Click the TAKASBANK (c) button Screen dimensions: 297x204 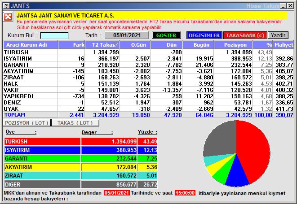pyautogui.click(x=245, y=35)
